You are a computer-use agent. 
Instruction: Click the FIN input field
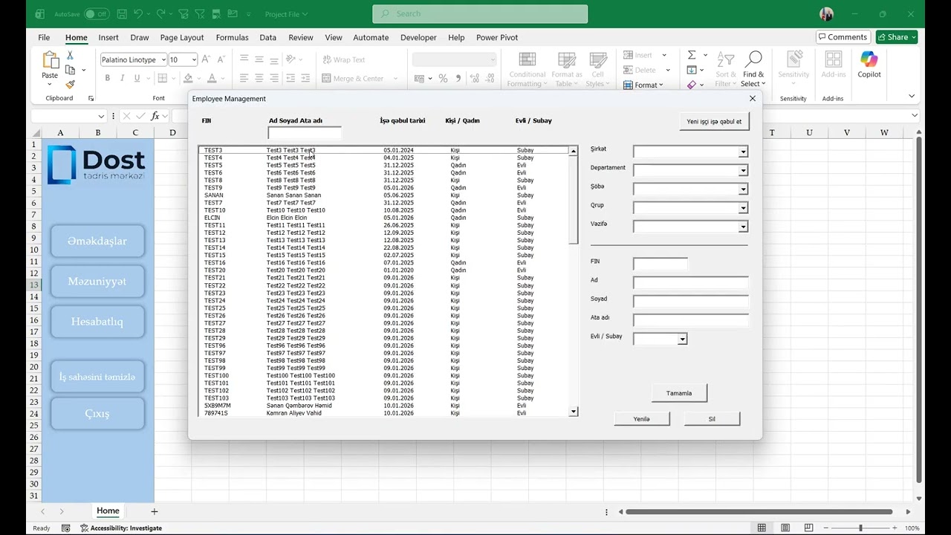[660, 264]
